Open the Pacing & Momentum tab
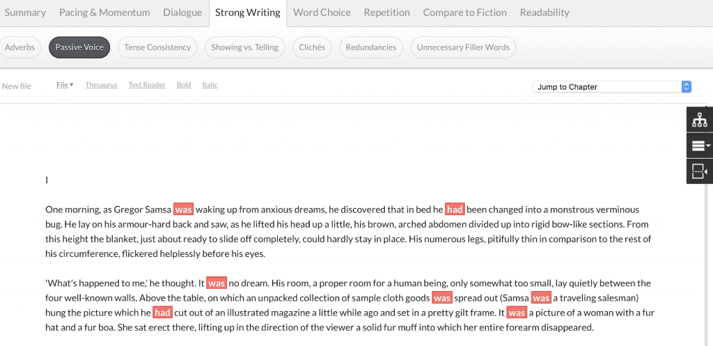The image size is (713, 346). pos(104,13)
